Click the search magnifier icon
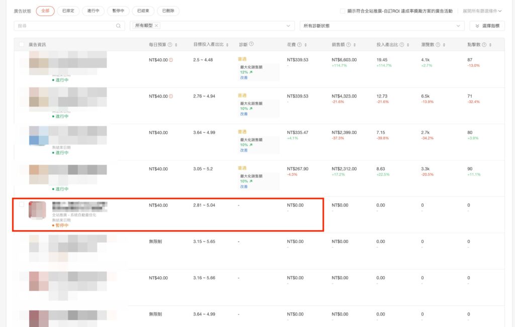 pos(119,26)
